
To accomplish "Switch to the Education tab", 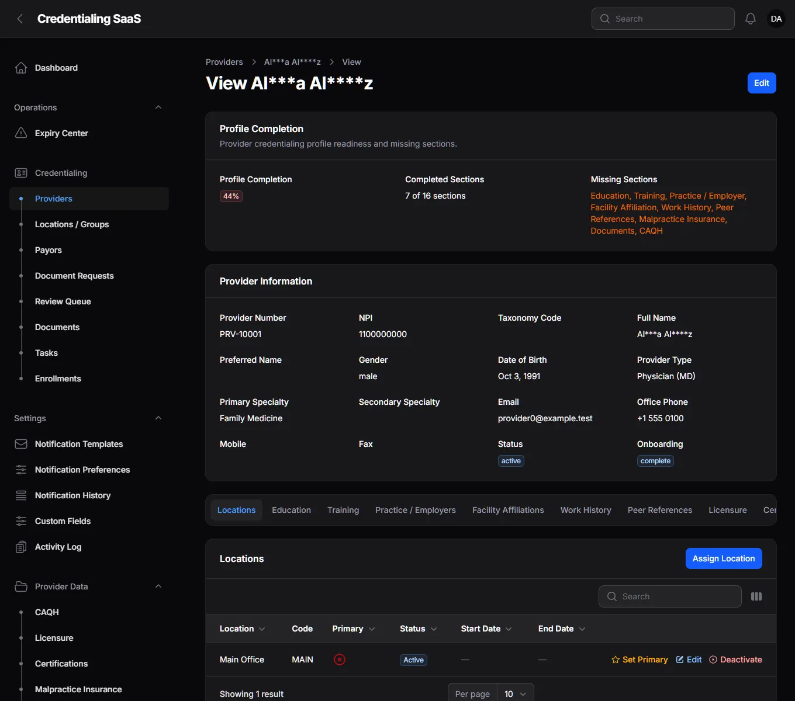I will click(291, 510).
